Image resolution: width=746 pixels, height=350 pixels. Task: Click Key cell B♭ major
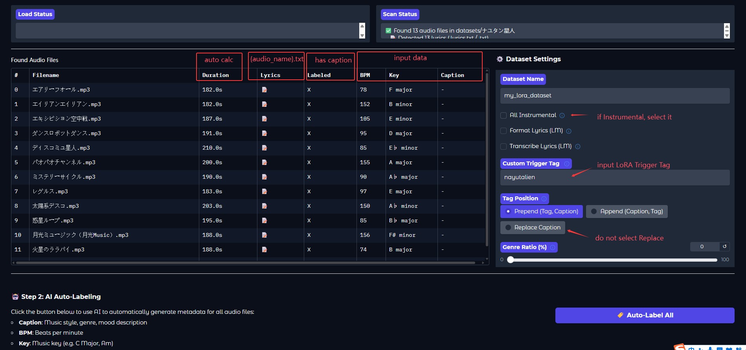click(403, 221)
